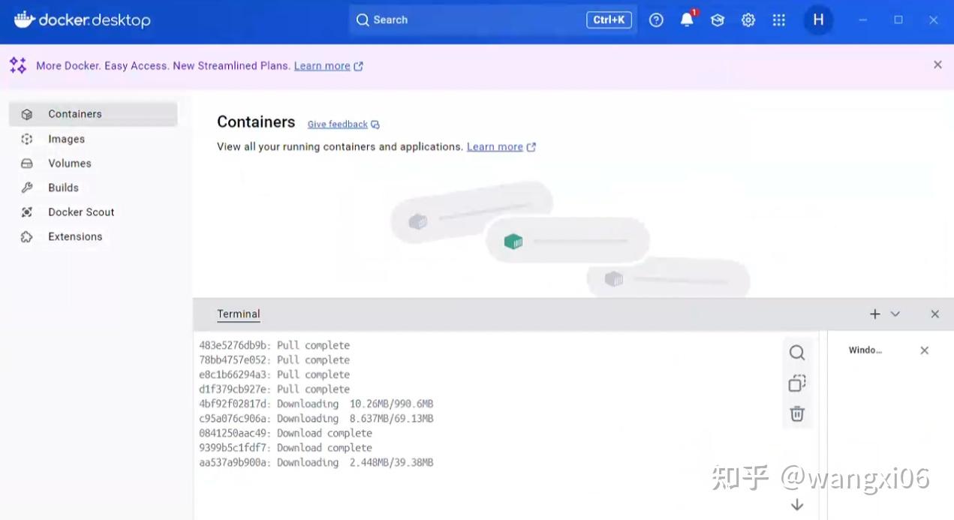Viewport: 954px width, 520px height.
Task: Click the Images sidebar icon
Action: (27, 139)
